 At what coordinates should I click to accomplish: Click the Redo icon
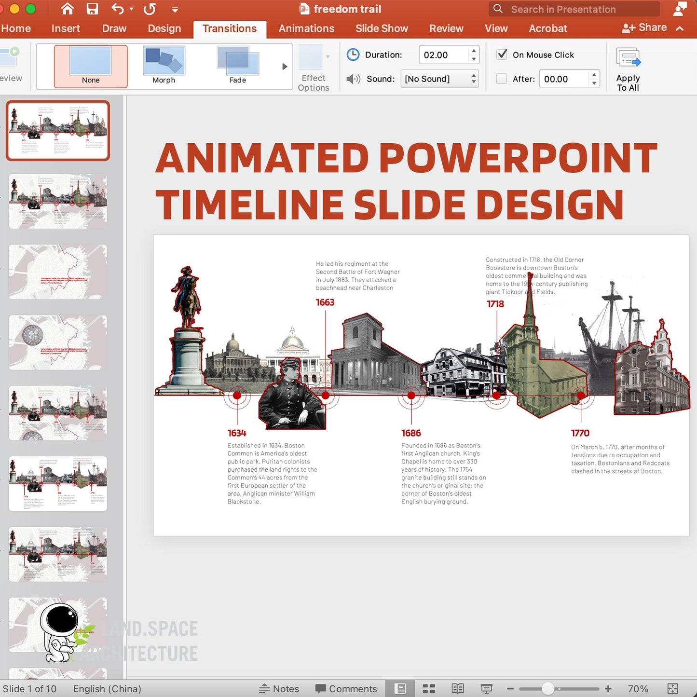pyautogui.click(x=150, y=9)
